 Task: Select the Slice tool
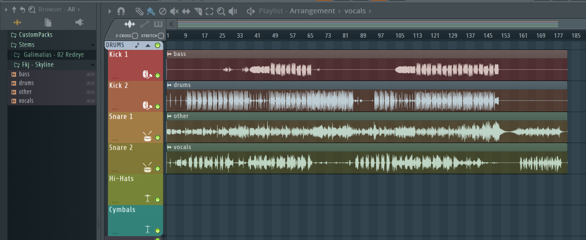198,11
